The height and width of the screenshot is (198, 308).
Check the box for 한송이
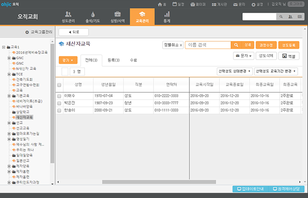59,110
